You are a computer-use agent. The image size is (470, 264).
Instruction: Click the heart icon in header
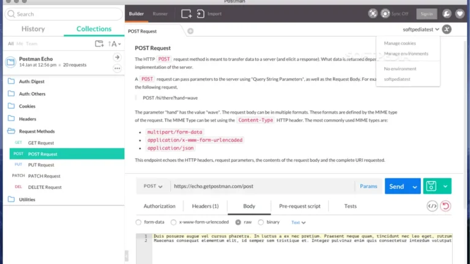point(460,14)
